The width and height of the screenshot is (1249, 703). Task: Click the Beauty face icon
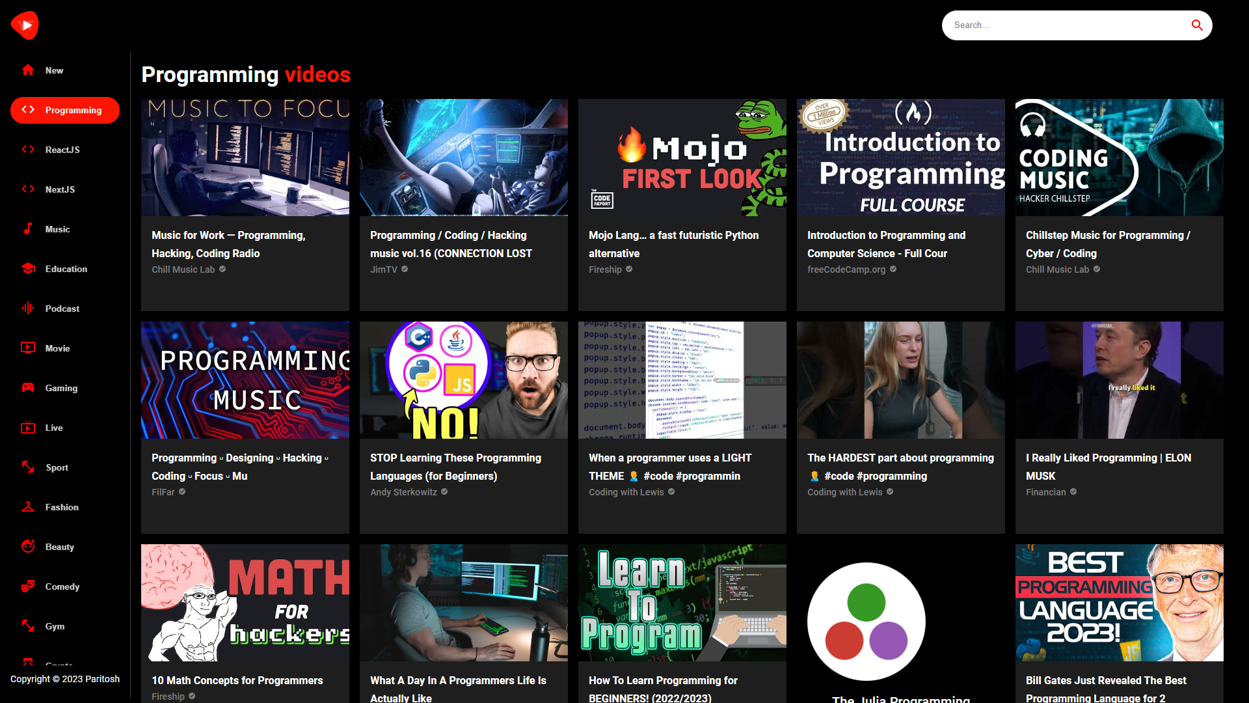27,546
